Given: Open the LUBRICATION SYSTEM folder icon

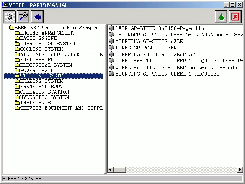Looking at the screenshot, I should 17,44.
